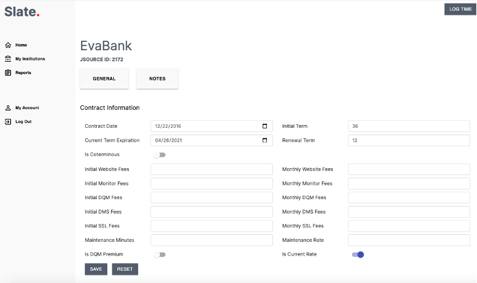Viewport: 477px width, 283px height.
Task: Click the Initial Website Fees field
Action: pos(211,169)
